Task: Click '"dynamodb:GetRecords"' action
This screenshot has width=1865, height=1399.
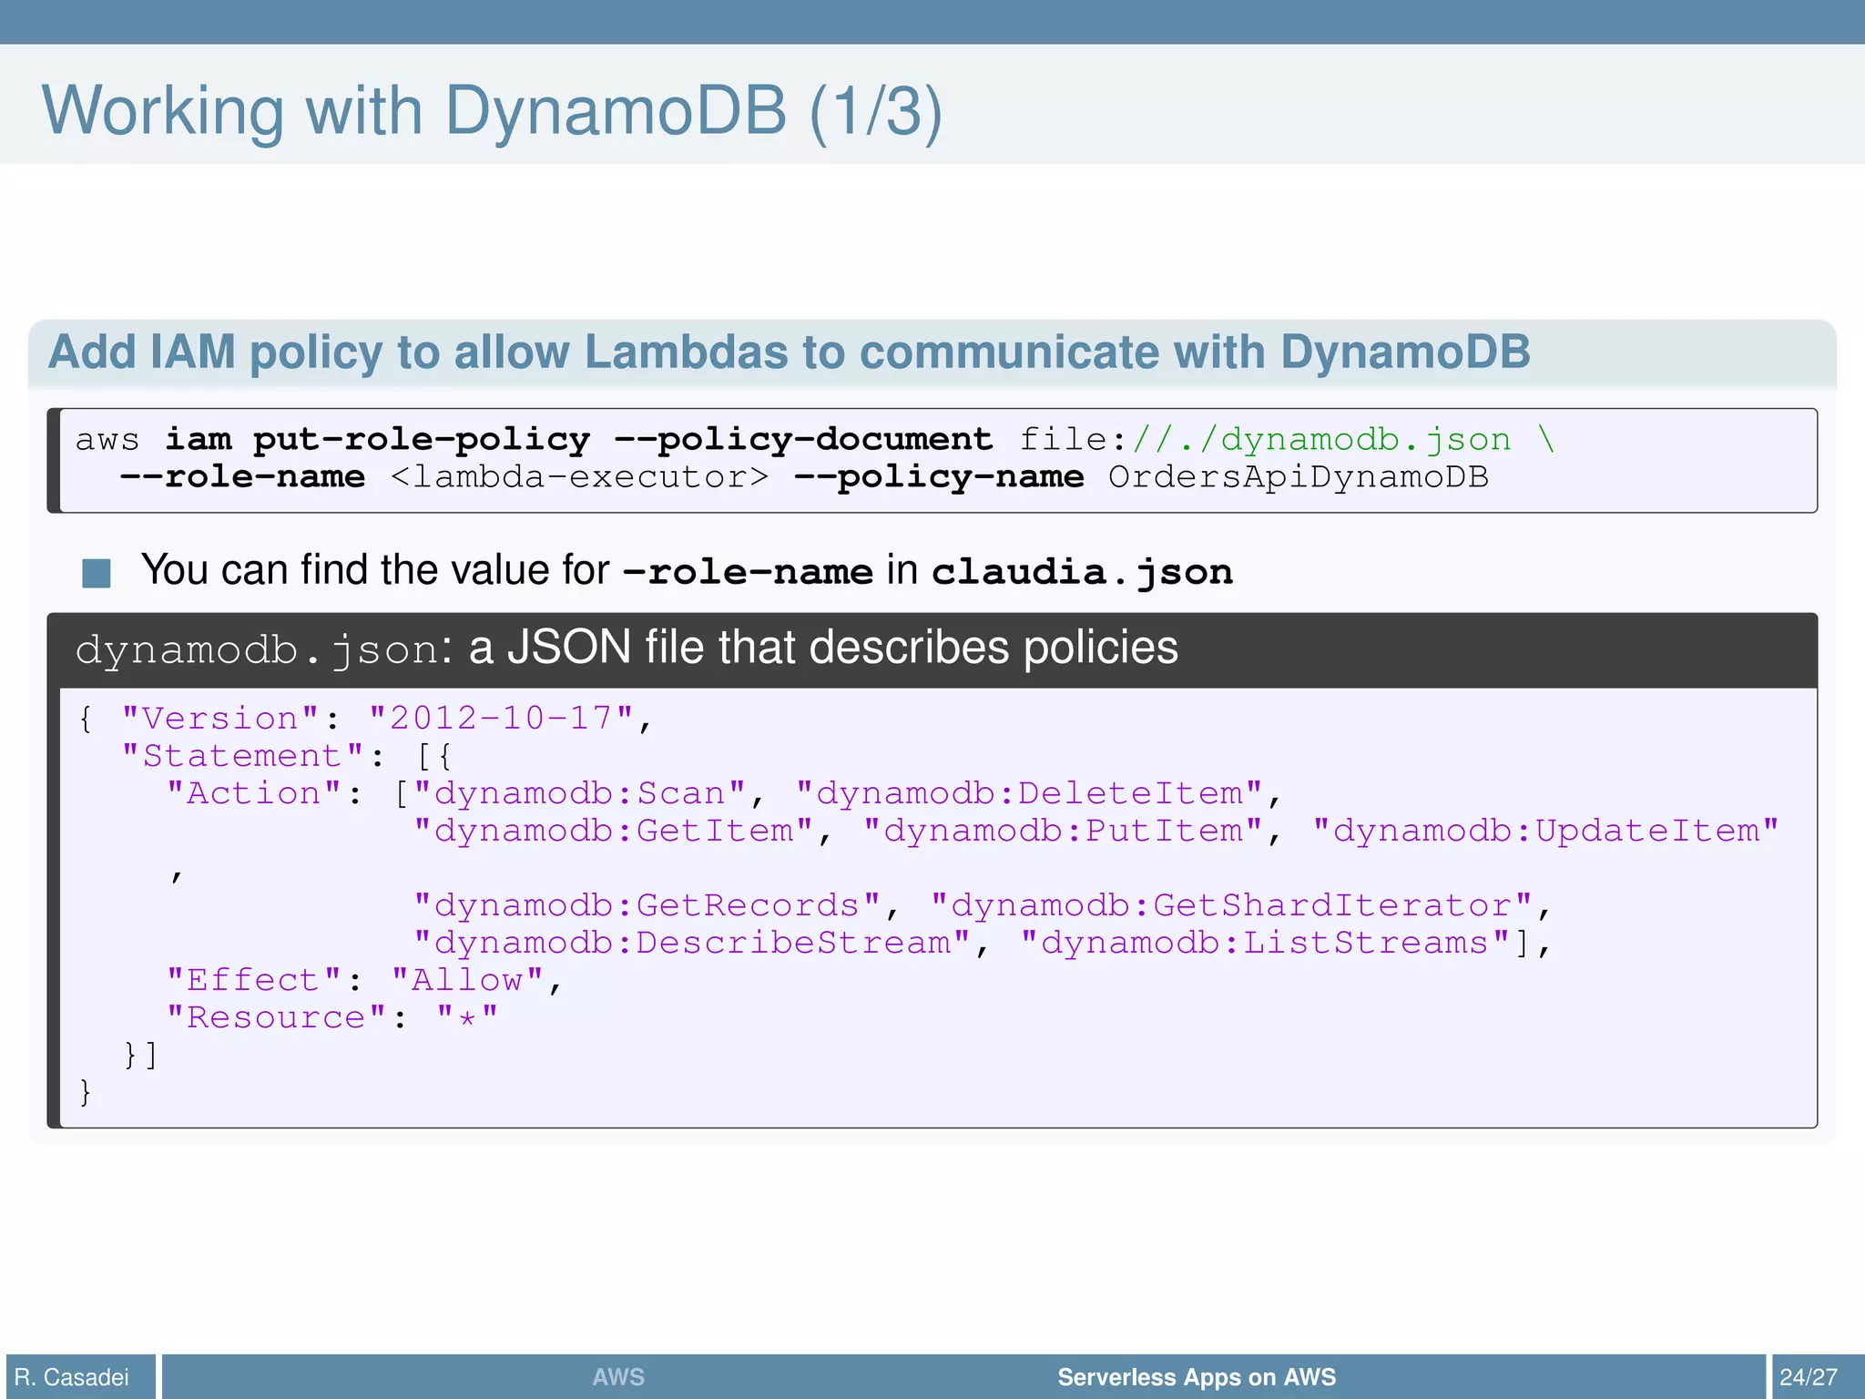Action: [x=647, y=905]
